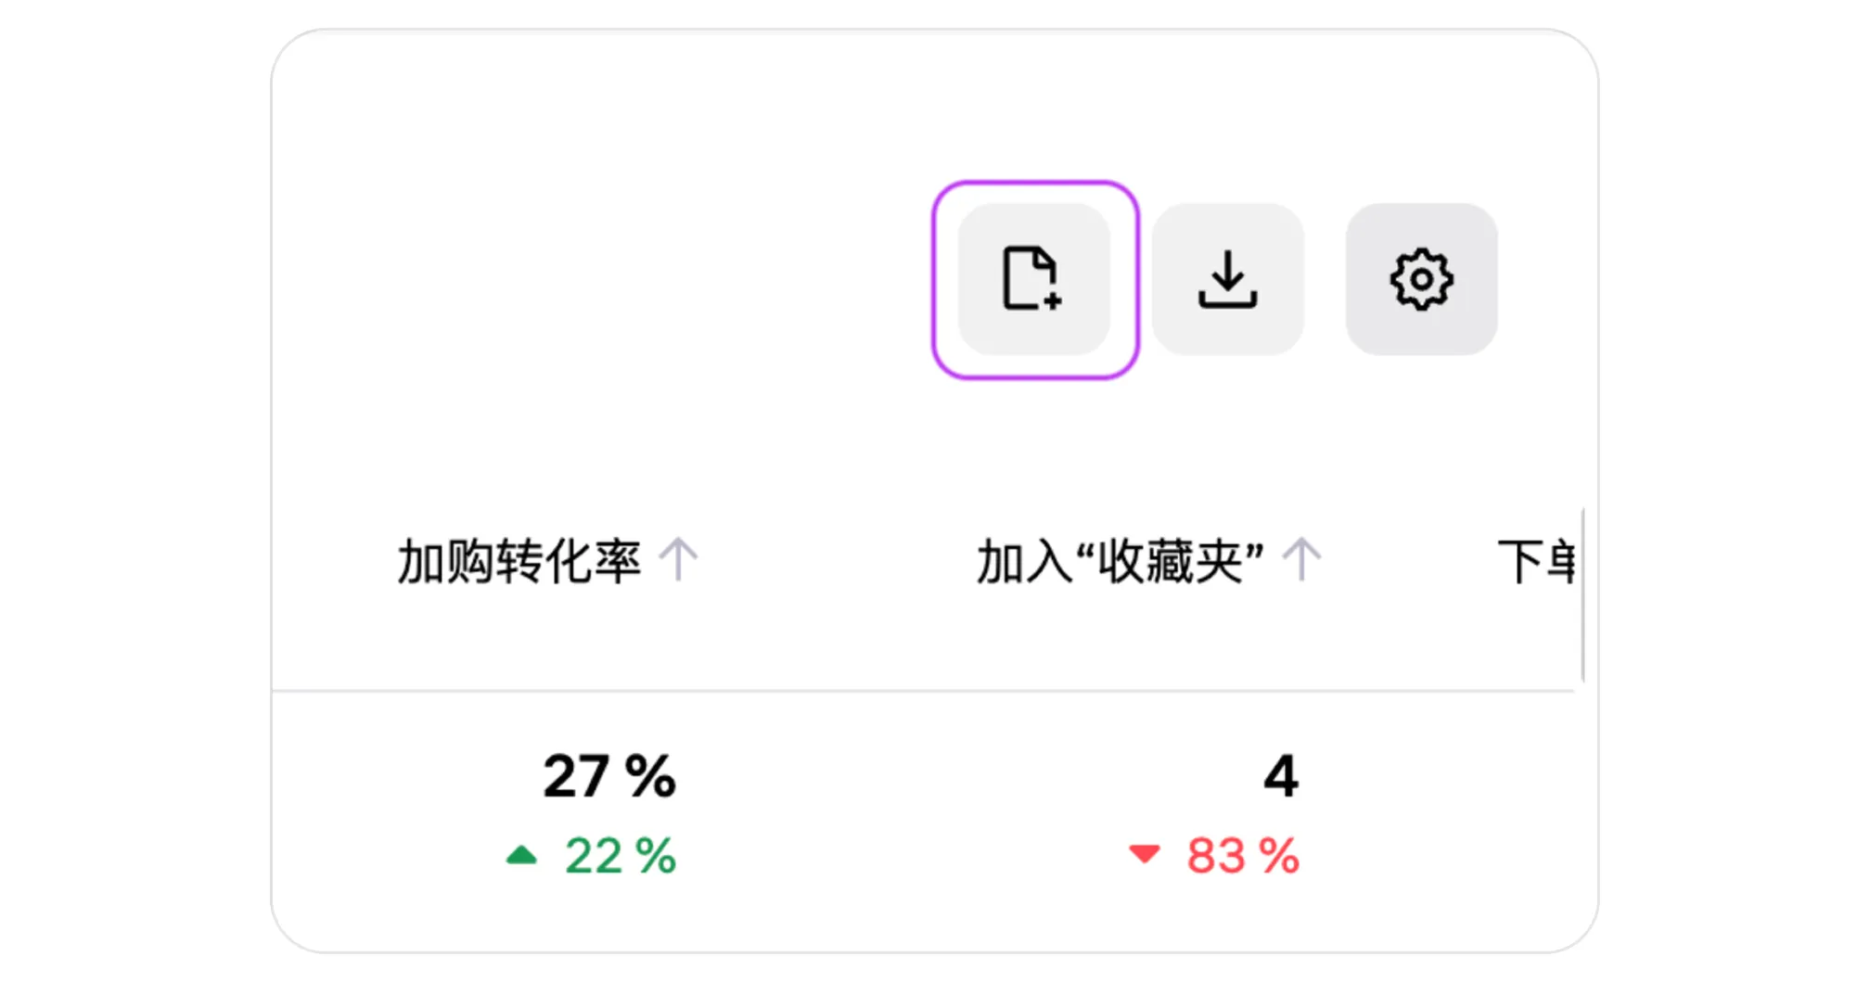Screen dimensions: 1870x982
Task: Click the vertical scrollbar beside the table header
Action: coord(1582,594)
